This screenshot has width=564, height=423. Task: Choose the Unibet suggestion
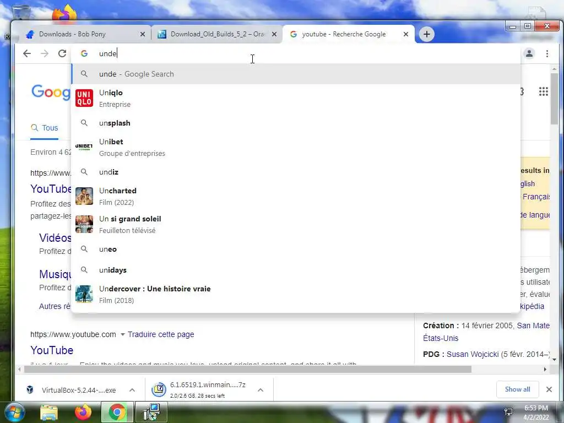296,147
